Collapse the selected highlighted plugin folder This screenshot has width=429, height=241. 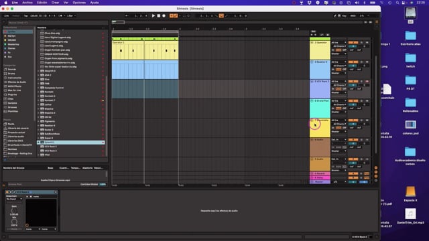click(x=39, y=143)
